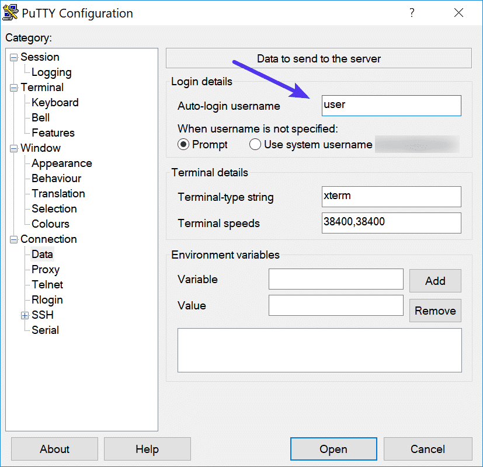This screenshot has height=467, width=483.
Task: Select the Use system username option
Action: tap(255, 144)
